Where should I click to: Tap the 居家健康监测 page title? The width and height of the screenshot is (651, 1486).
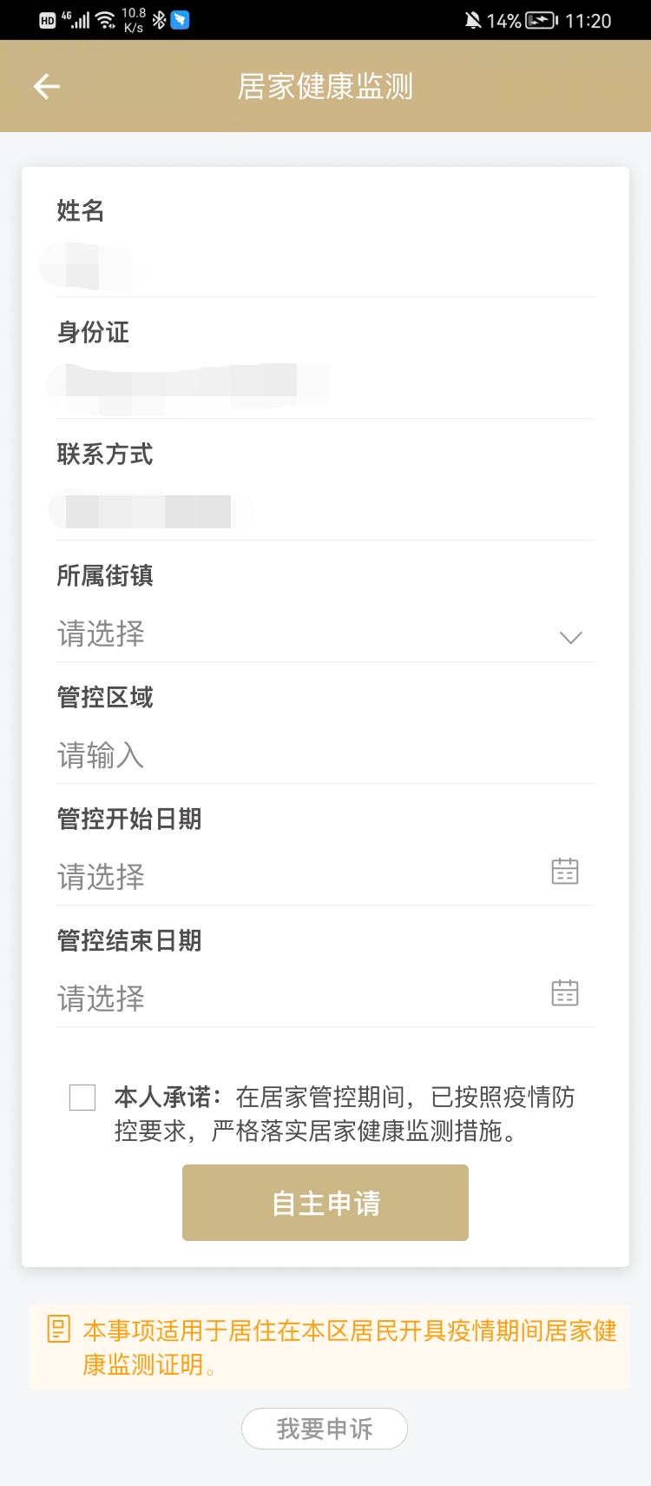(325, 86)
